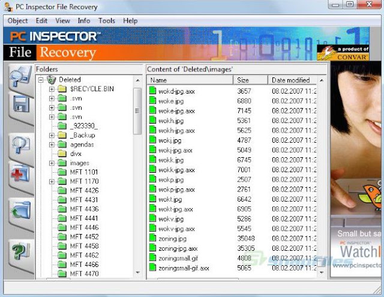Click the _Backup folder icon
This screenshot has height=297, width=384.
pos(62,135)
